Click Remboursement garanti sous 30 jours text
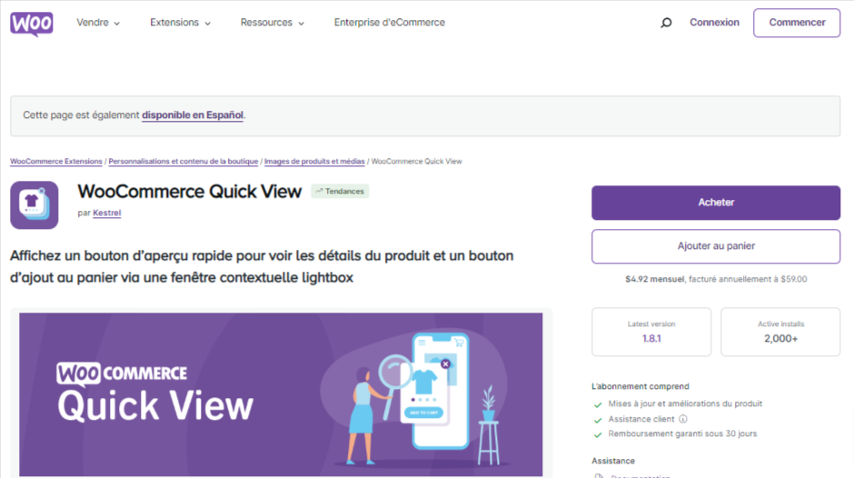Image resolution: width=854 pixels, height=478 pixels. coord(682,433)
